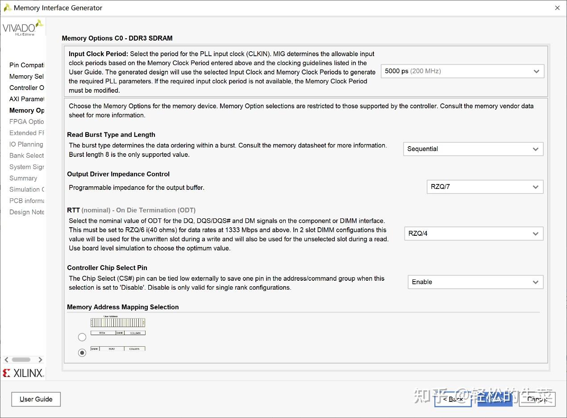567x418 pixels.
Task: Go to the FPGA Options step
Action: coord(27,122)
